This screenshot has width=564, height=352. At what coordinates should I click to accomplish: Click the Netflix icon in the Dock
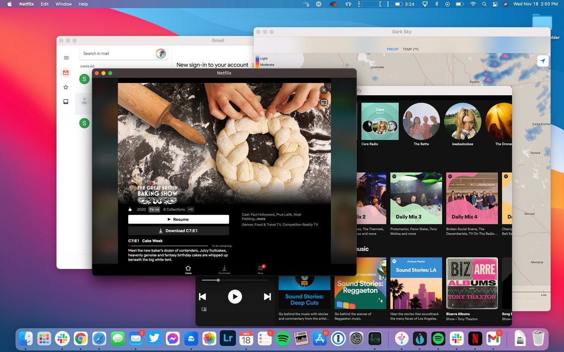point(475,338)
